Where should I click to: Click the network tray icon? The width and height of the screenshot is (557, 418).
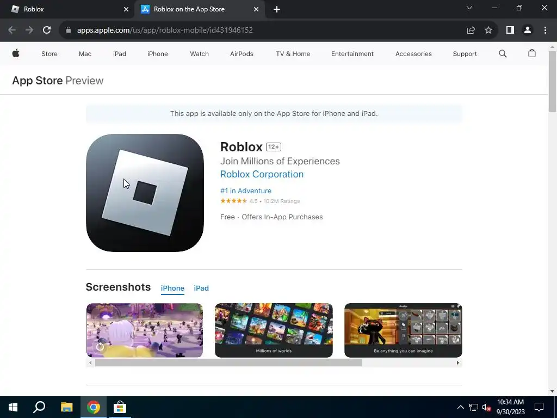pos(474,407)
